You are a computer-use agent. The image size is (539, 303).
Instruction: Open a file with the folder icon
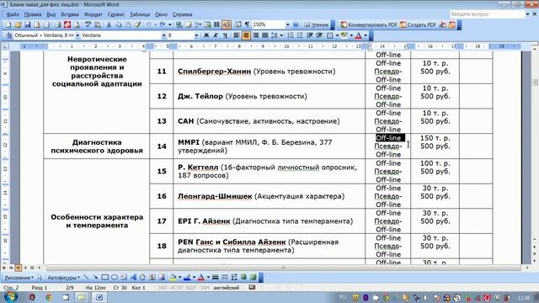tap(18, 24)
